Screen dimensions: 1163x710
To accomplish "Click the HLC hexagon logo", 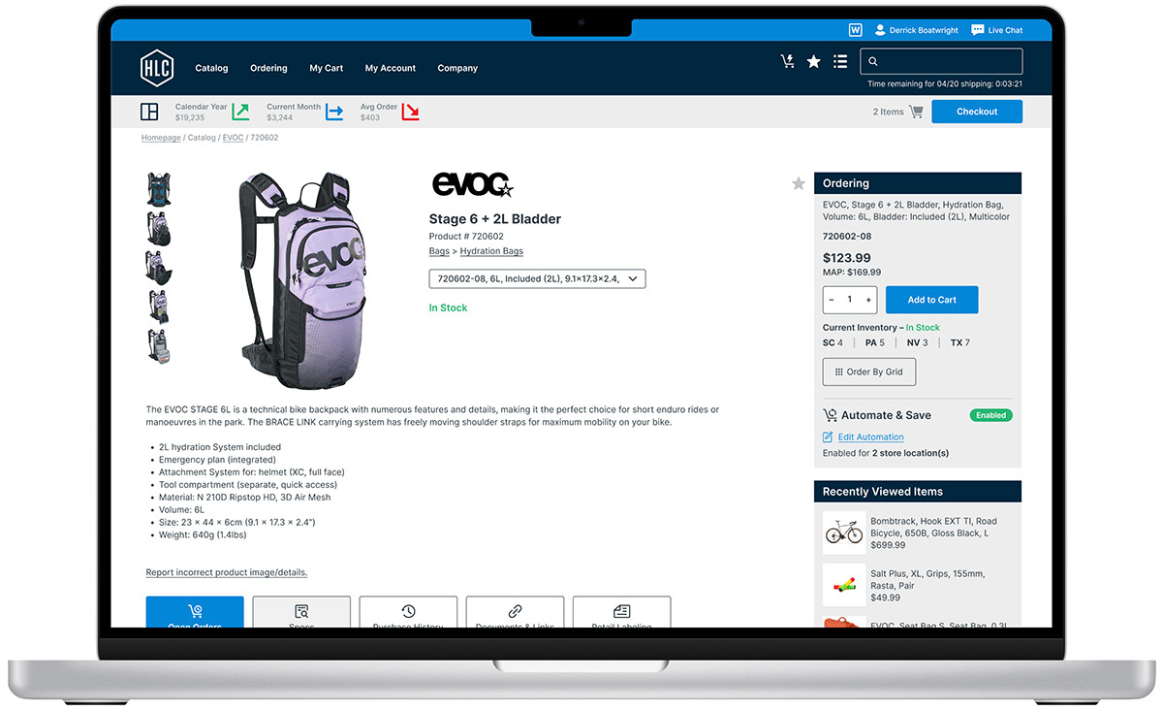I will (x=156, y=68).
